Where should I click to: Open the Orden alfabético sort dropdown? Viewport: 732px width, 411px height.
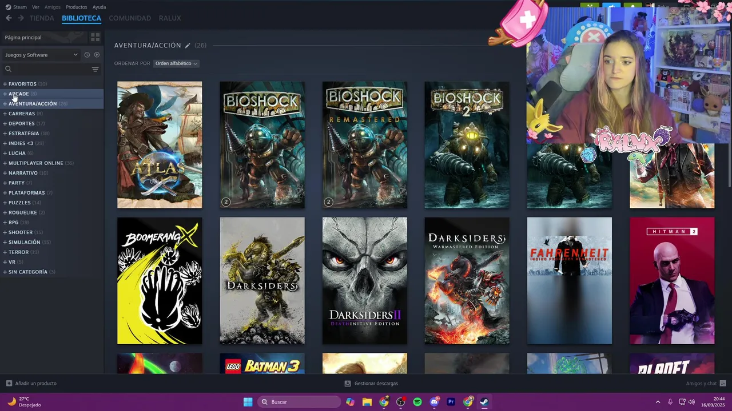(176, 63)
